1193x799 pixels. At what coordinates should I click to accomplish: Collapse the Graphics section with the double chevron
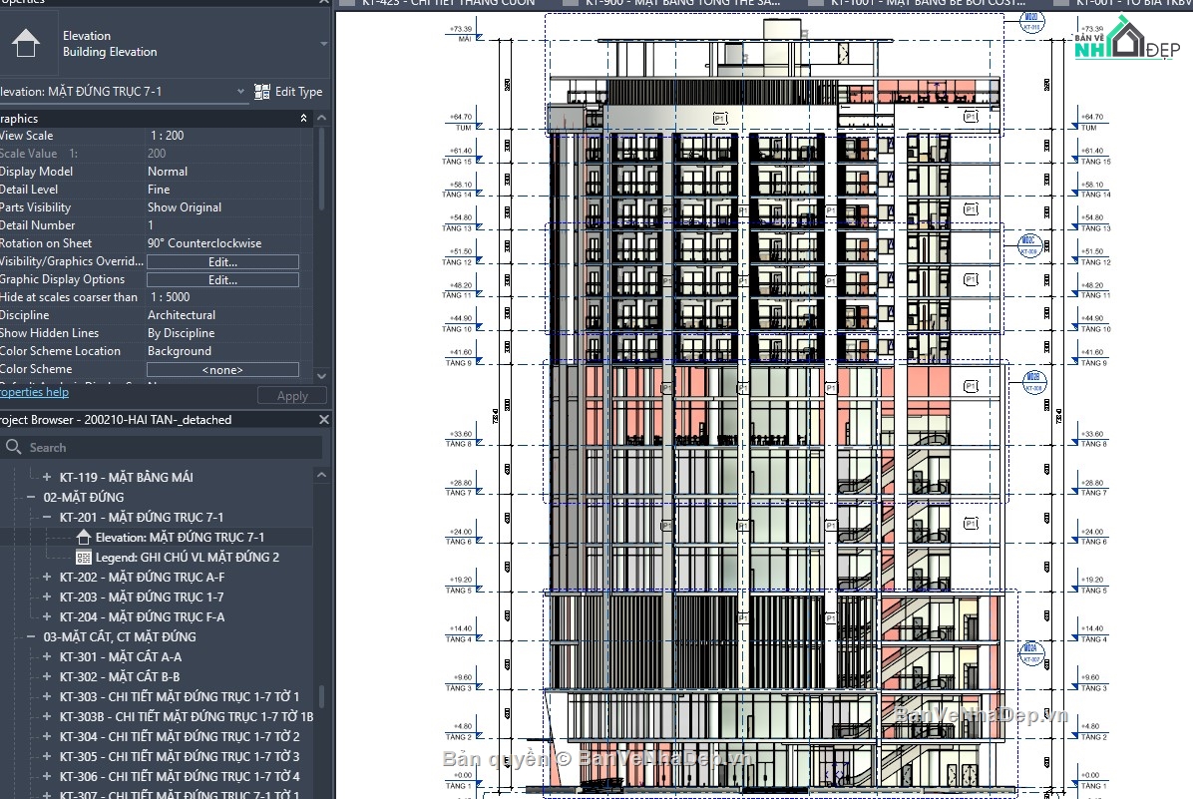[x=304, y=118]
